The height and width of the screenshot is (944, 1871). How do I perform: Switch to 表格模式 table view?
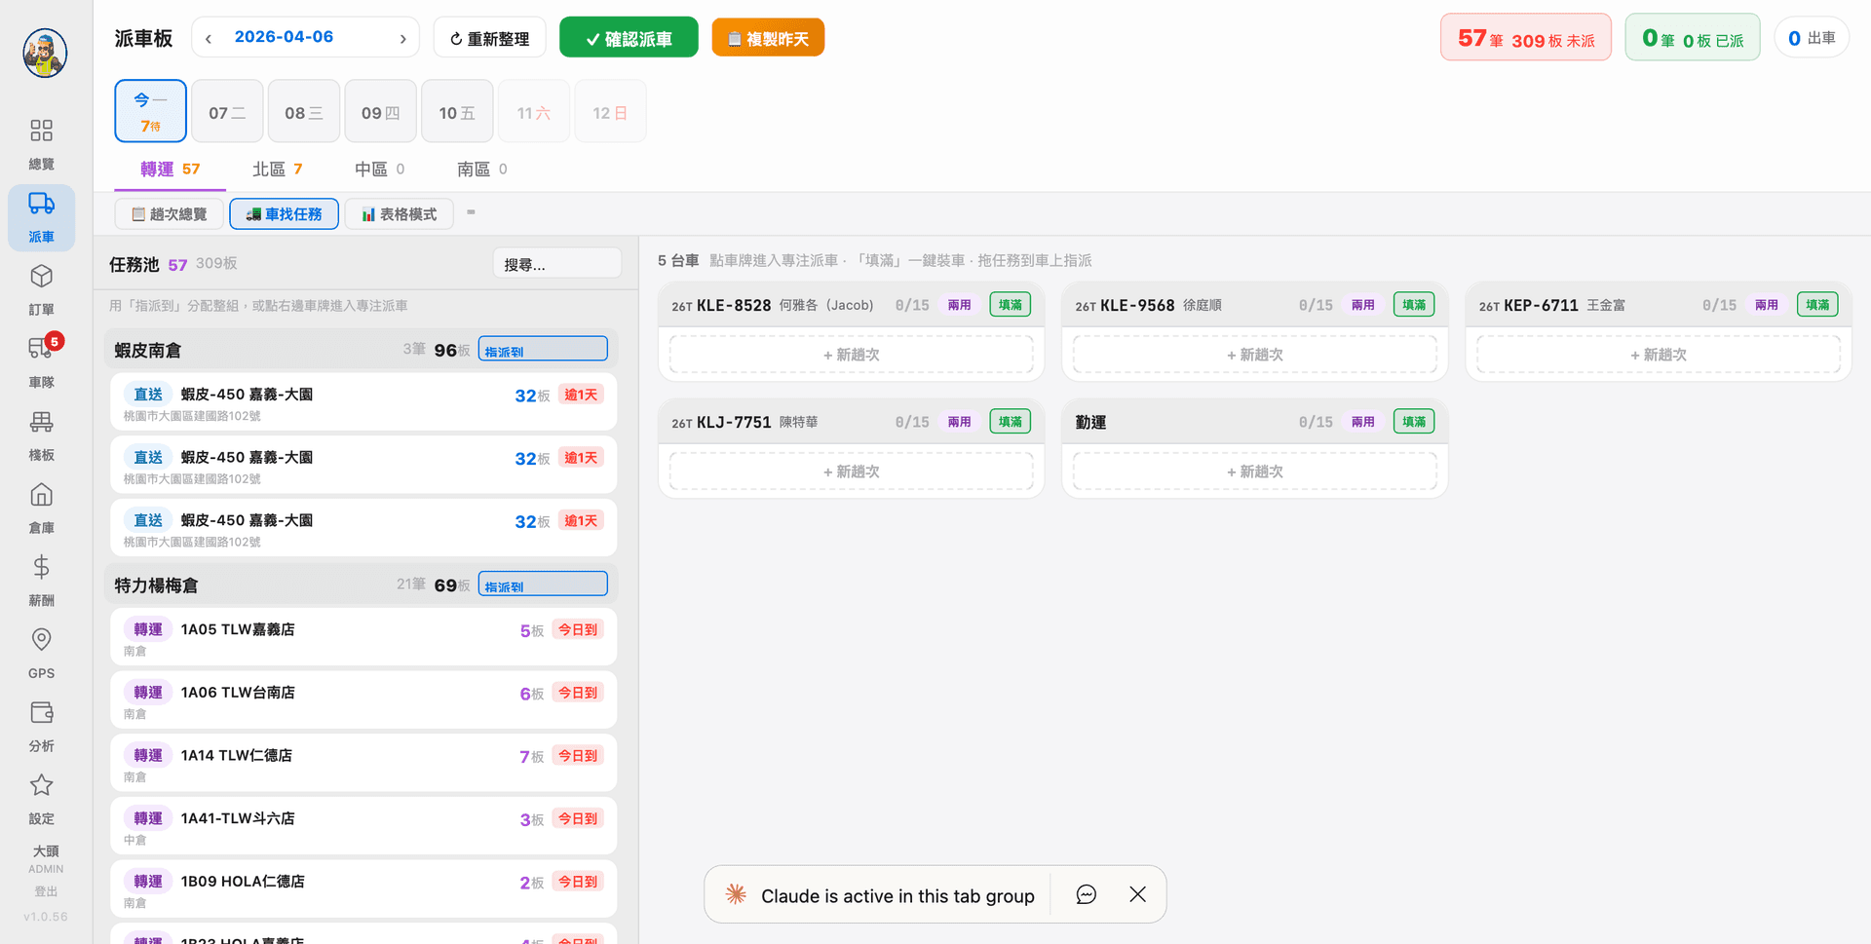[x=399, y=214]
